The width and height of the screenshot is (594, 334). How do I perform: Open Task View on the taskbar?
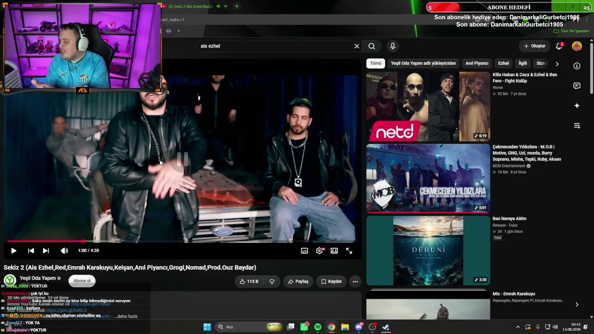291,327
